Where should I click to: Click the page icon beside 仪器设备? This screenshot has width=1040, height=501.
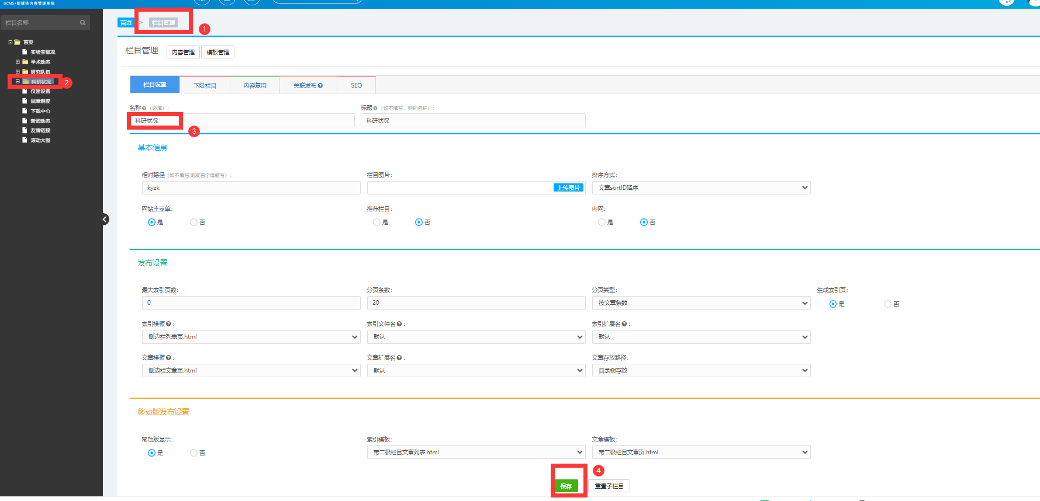pos(25,91)
